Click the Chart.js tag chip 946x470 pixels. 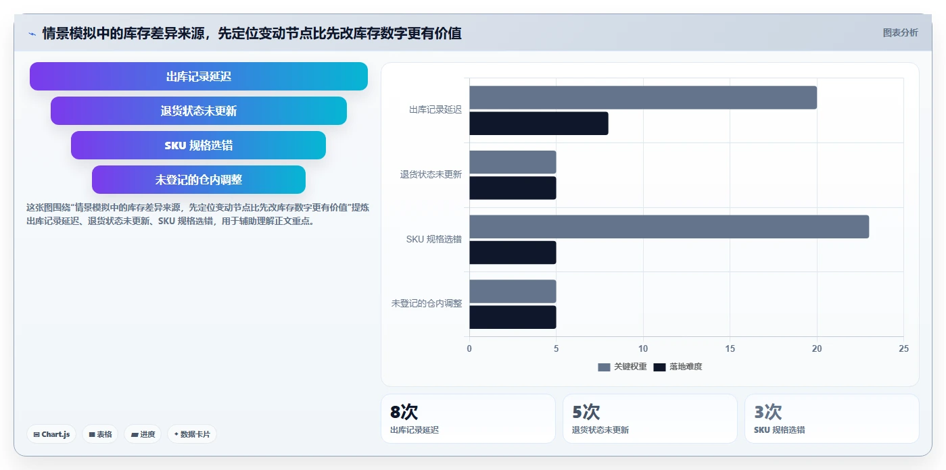[x=51, y=434]
